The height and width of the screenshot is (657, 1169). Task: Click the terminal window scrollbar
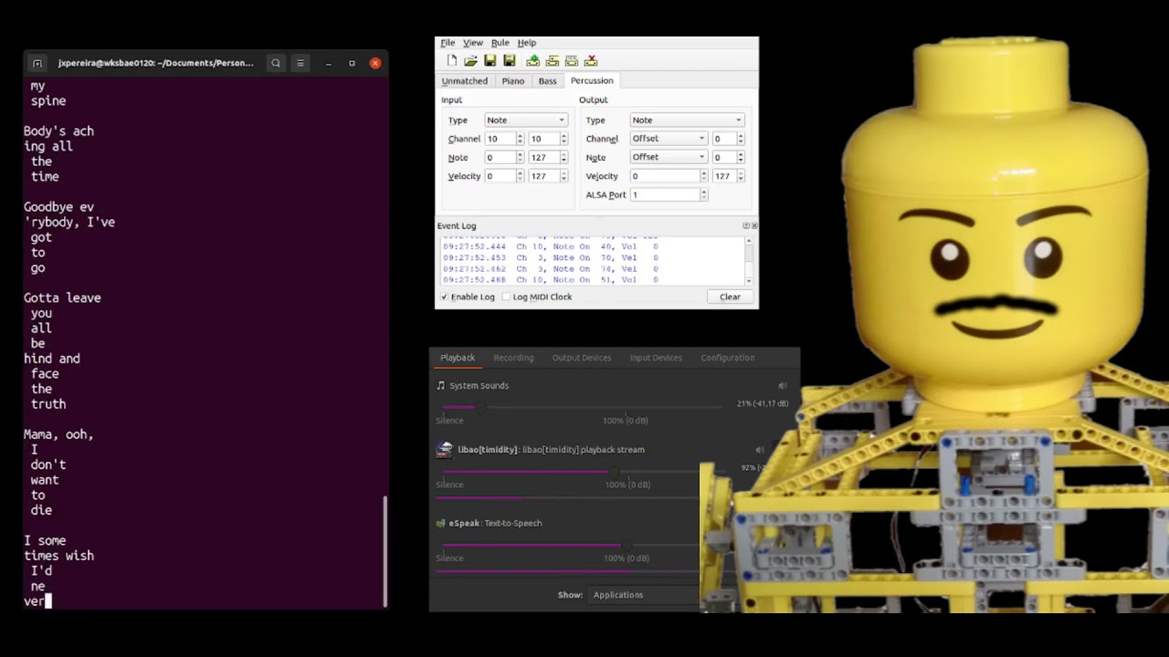(384, 550)
